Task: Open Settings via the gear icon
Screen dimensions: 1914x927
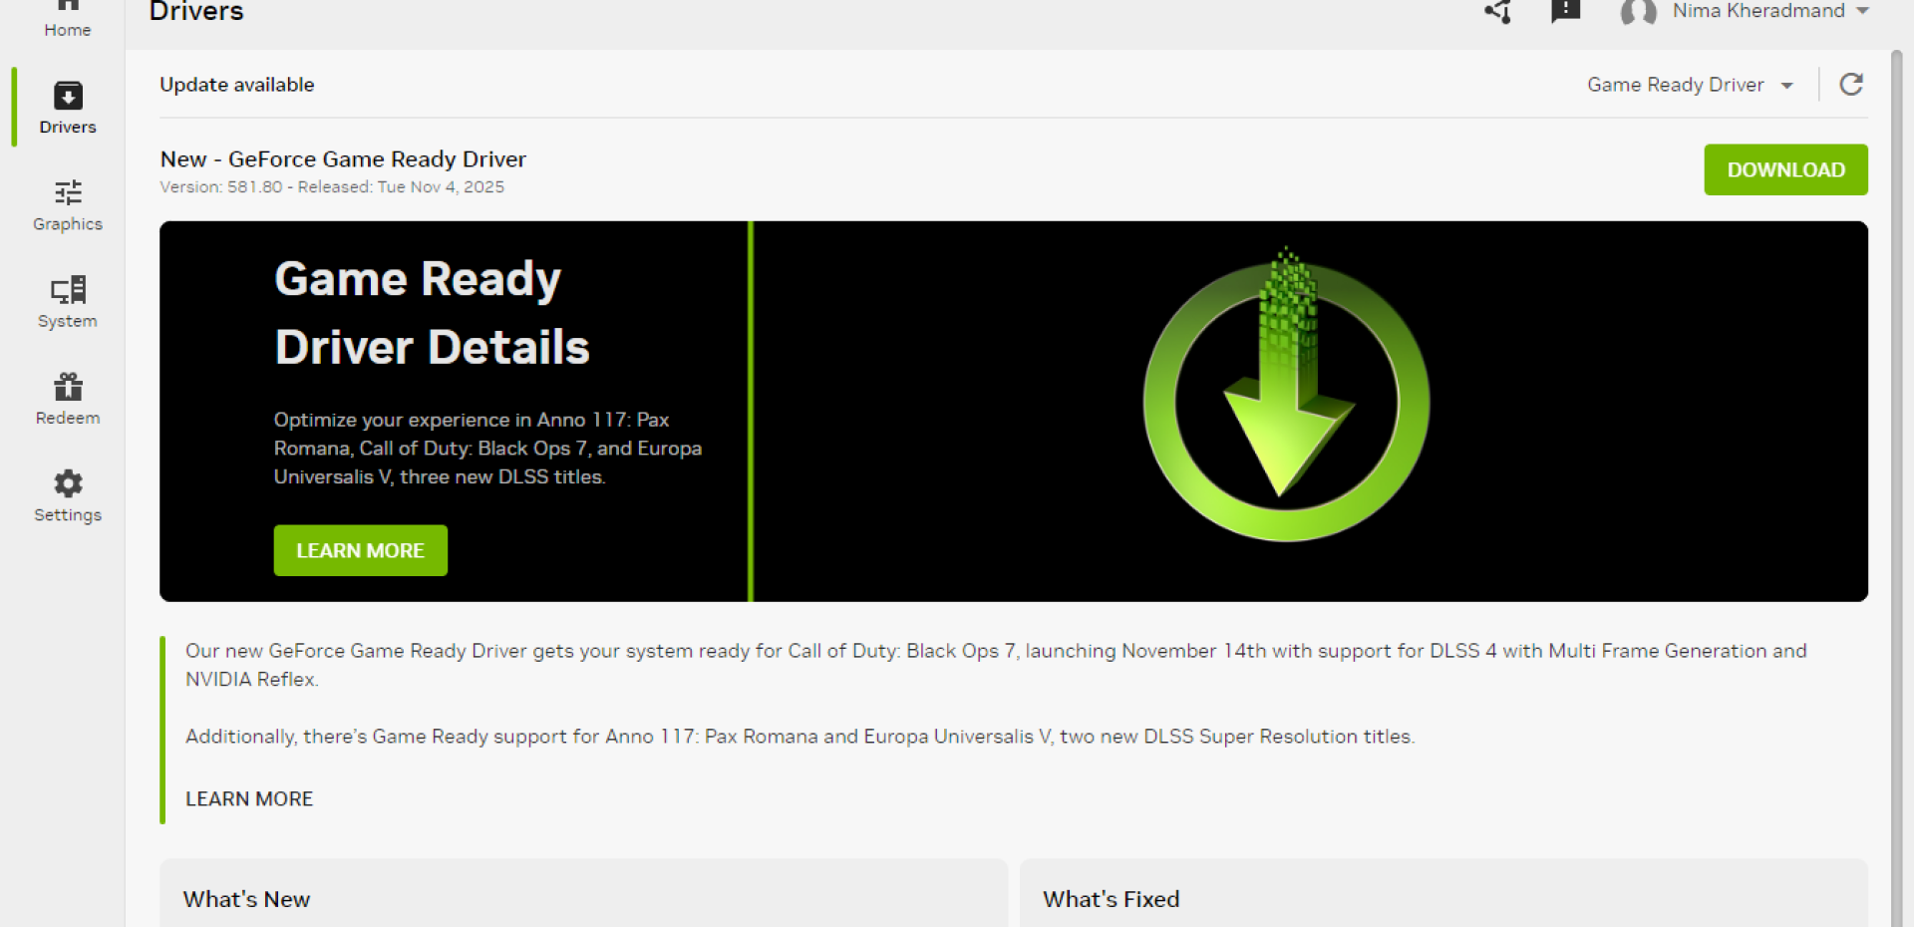Action: click(68, 483)
